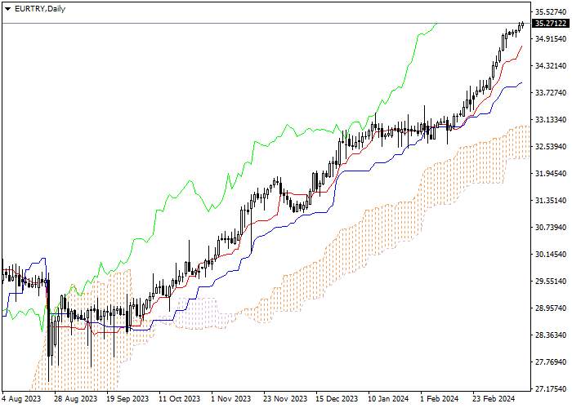572x408 pixels.
Task: Click the 30.14540 price axis label
Action: (551, 255)
